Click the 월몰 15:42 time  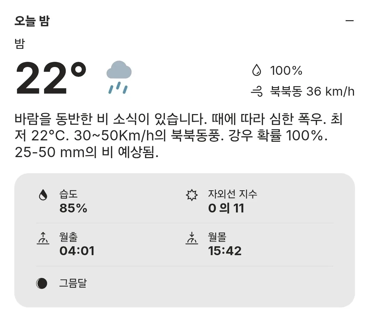click(x=225, y=251)
